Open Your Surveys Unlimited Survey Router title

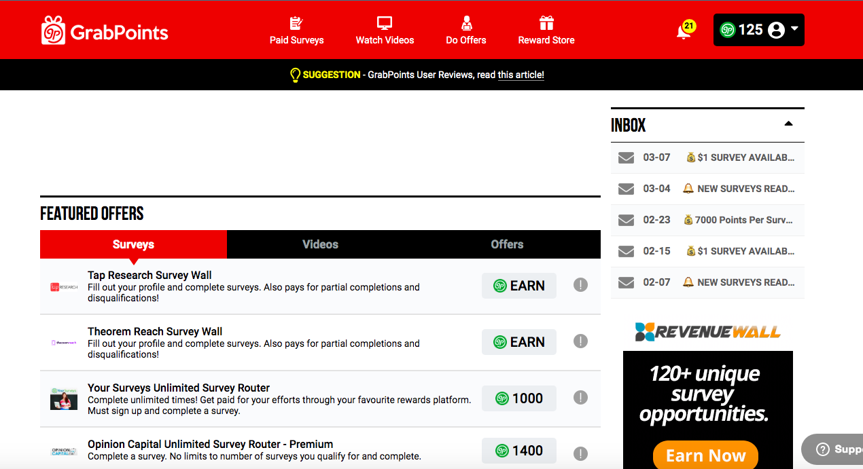[179, 388]
